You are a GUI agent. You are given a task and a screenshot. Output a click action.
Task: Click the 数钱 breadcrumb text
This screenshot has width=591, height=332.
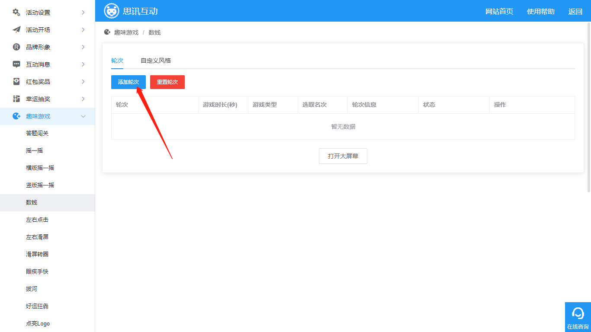click(x=154, y=32)
